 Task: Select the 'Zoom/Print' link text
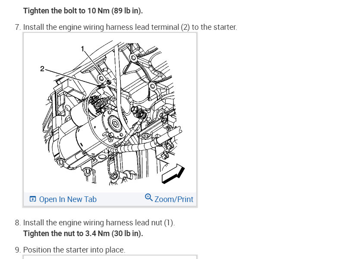click(x=174, y=199)
